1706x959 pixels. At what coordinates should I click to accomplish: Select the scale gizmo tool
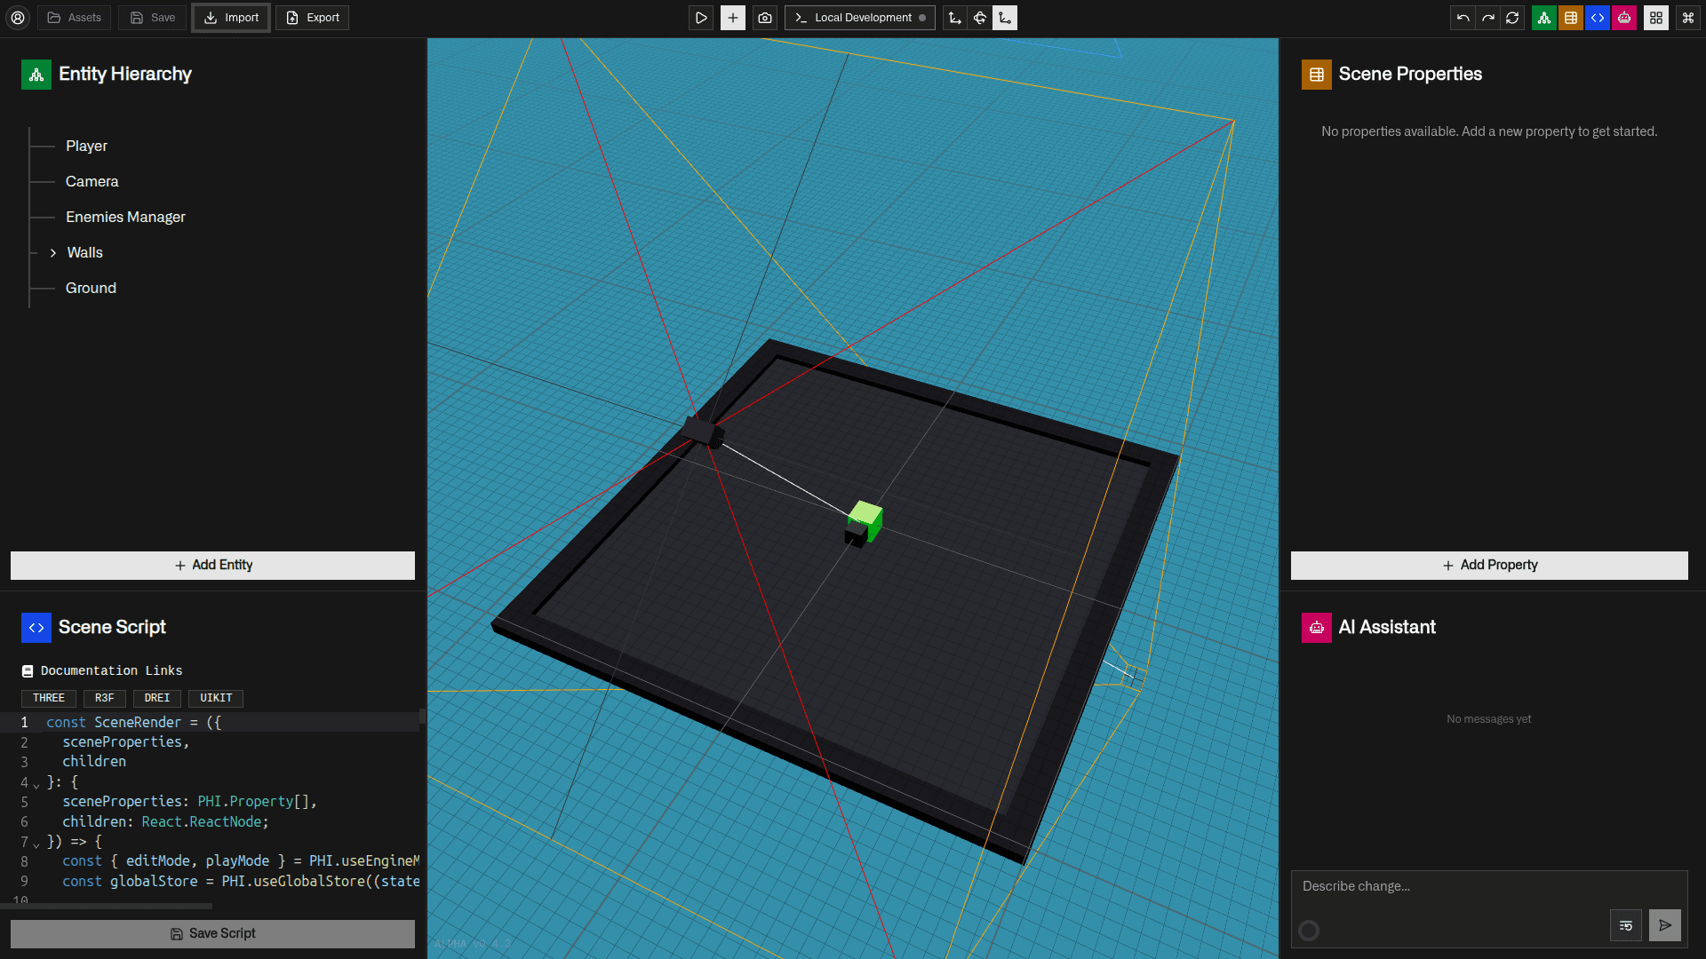(1005, 18)
